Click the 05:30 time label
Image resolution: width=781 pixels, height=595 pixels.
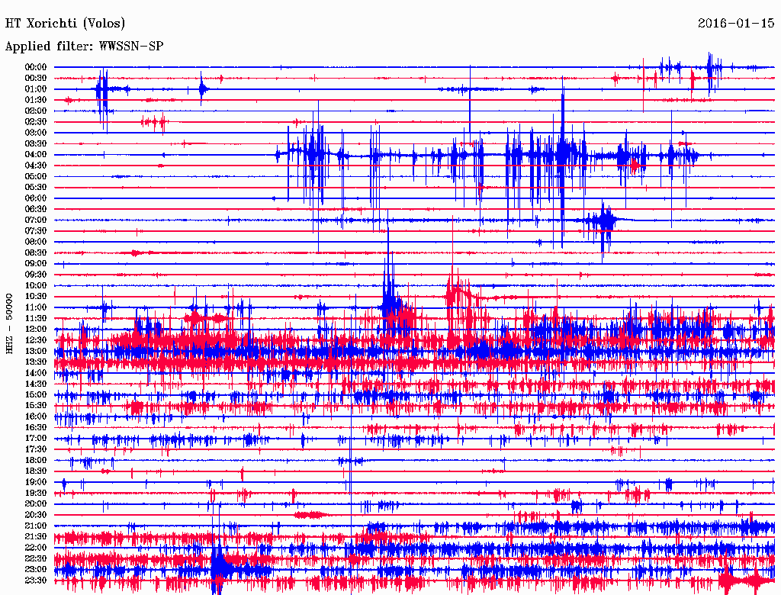(36, 188)
